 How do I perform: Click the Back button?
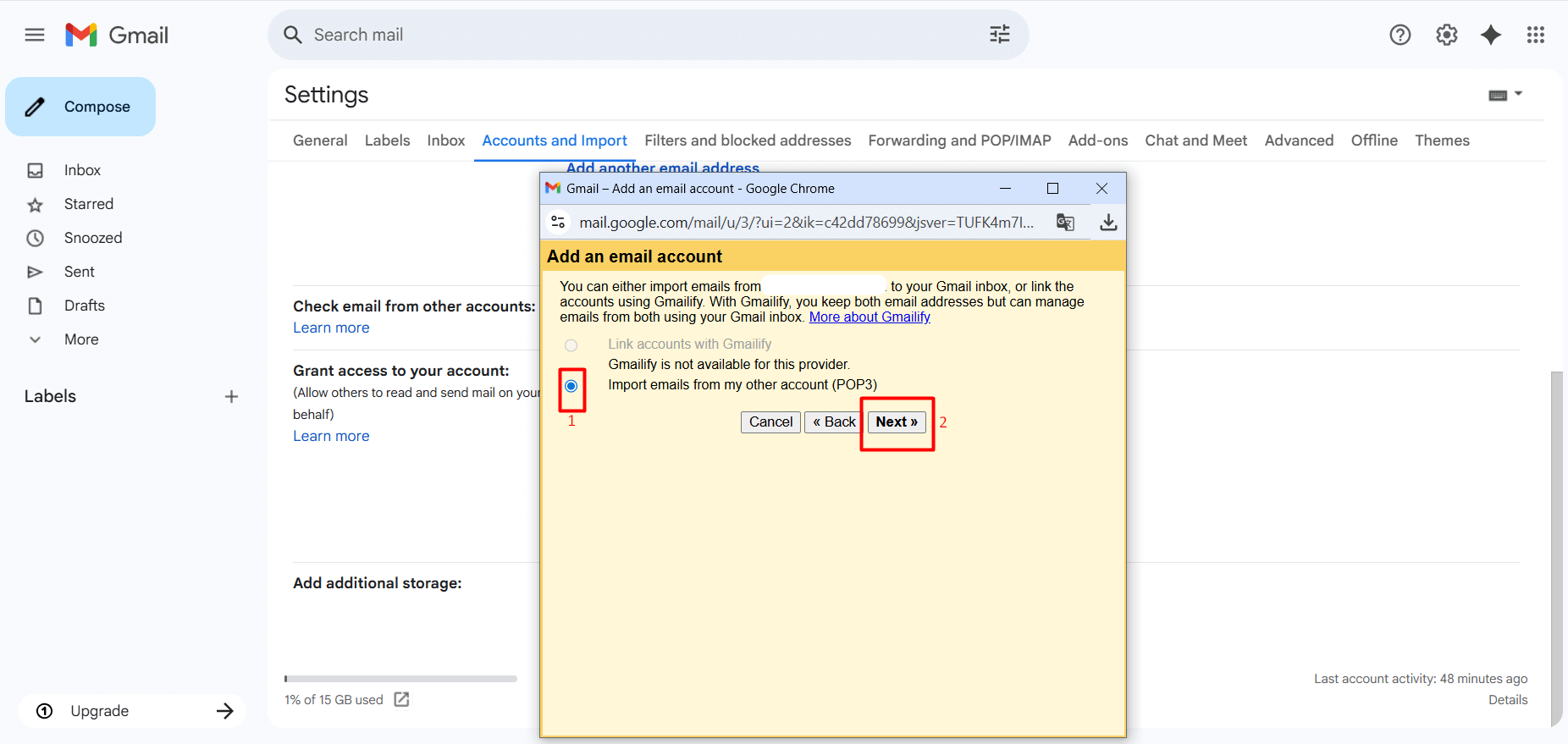(834, 422)
